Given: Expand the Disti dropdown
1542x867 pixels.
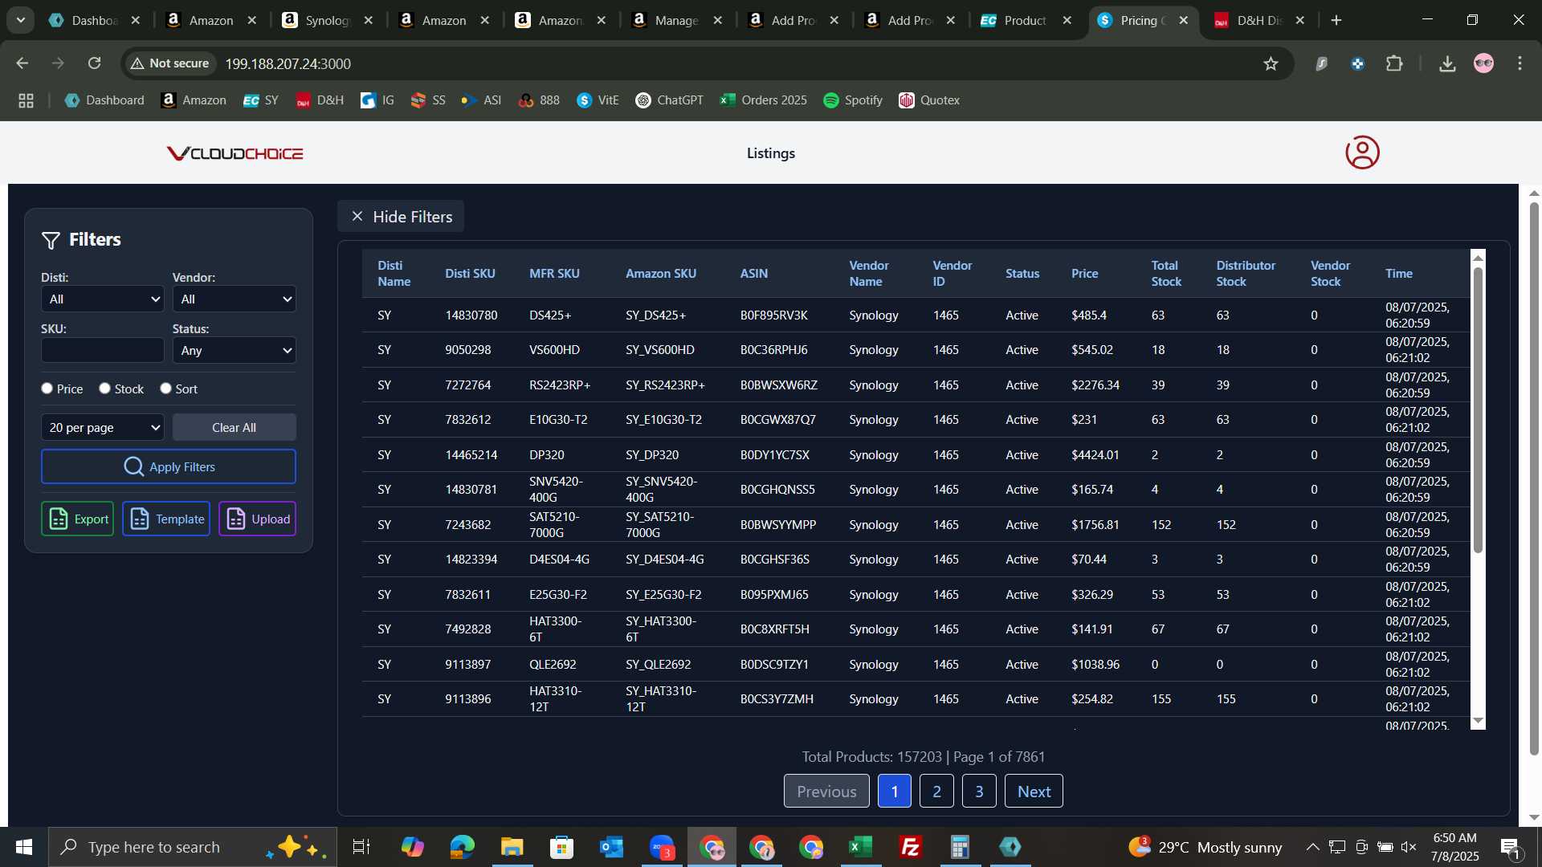Looking at the screenshot, I should click(x=103, y=299).
